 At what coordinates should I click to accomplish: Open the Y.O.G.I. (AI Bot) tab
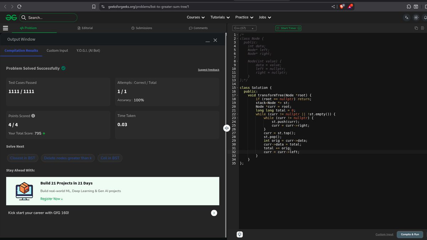click(x=88, y=50)
